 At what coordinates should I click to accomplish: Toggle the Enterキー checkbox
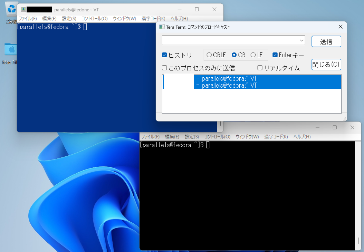coord(275,55)
